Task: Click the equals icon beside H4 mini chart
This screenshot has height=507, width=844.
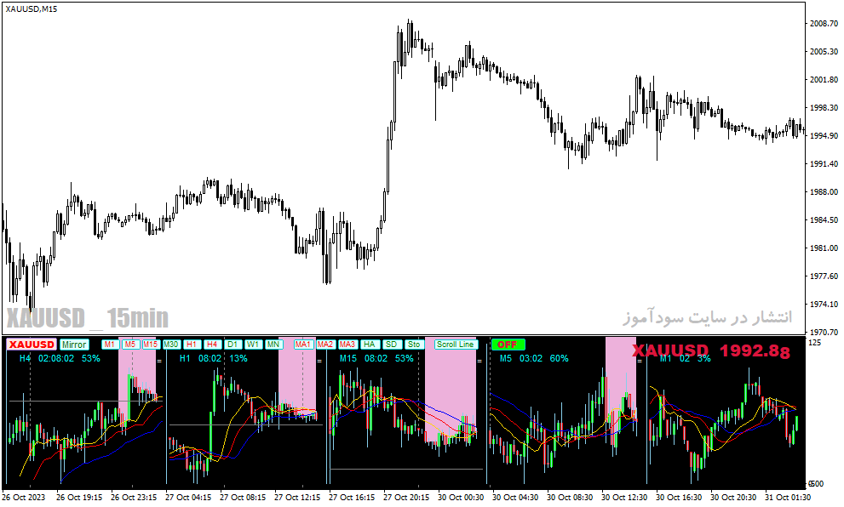Action: coord(159,361)
